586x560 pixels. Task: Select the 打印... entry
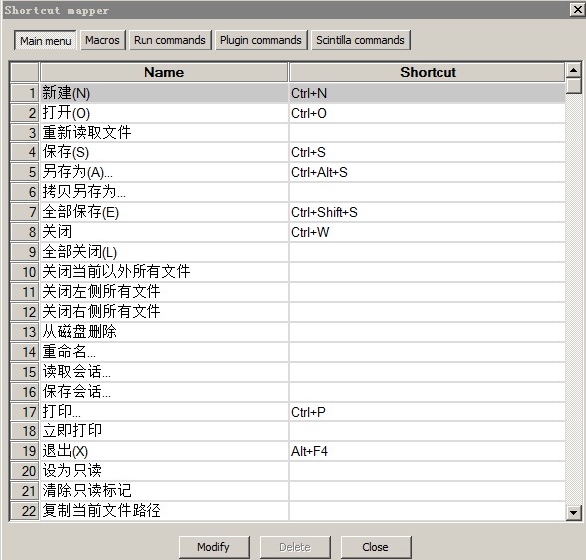[x=164, y=412]
